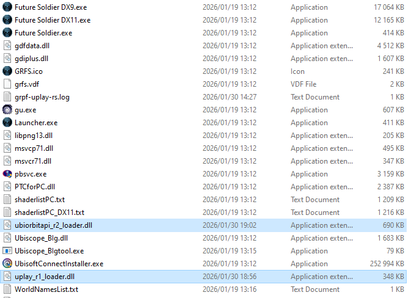The height and width of the screenshot is (298, 414).
Task: Click ubiorbitapi_r2_loader.dll file name
Action: pyautogui.click(x=53, y=225)
